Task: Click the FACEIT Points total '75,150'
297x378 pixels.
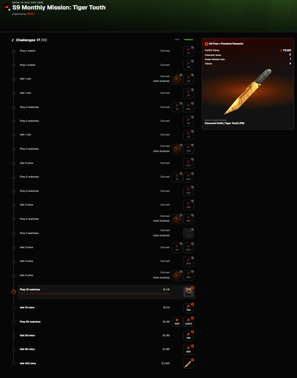Action: click(x=287, y=50)
